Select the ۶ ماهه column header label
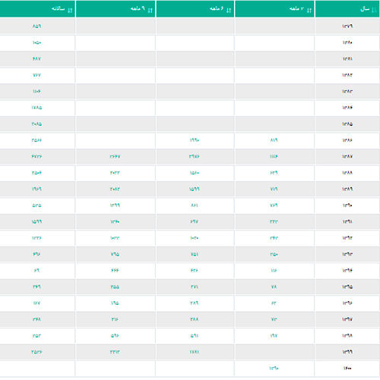 point(217,9)
